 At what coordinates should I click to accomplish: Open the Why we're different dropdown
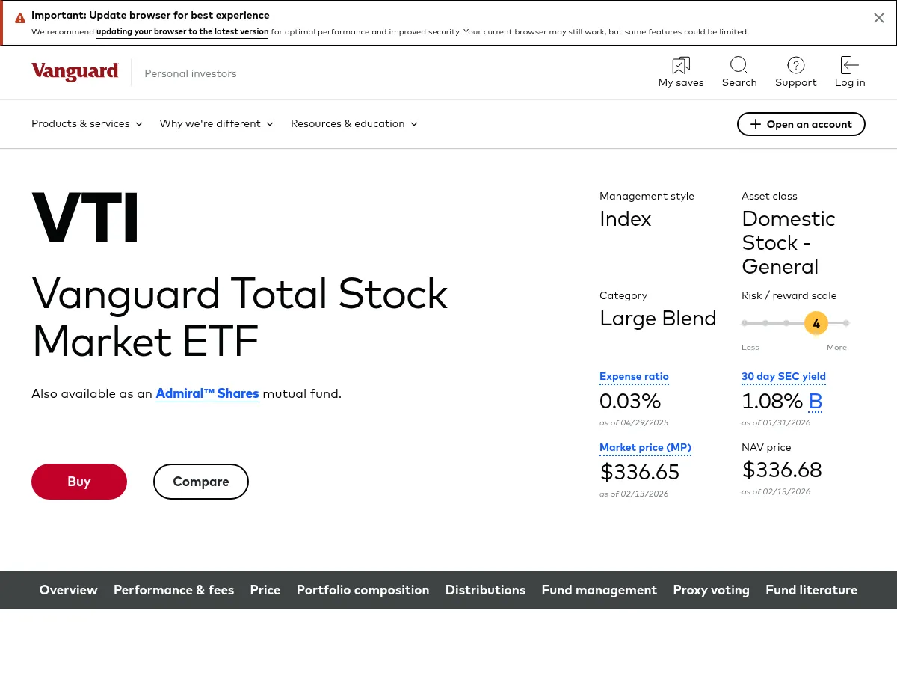point(216,123)
